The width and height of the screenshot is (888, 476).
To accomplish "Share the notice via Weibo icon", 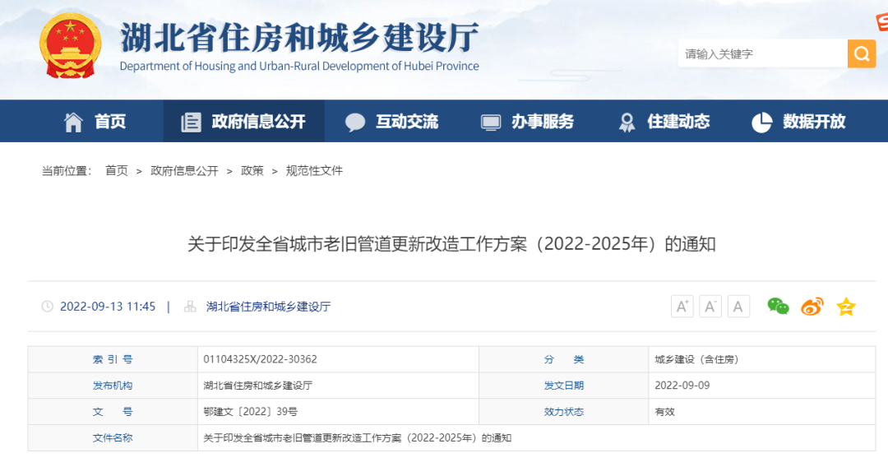I will (812, 307).
